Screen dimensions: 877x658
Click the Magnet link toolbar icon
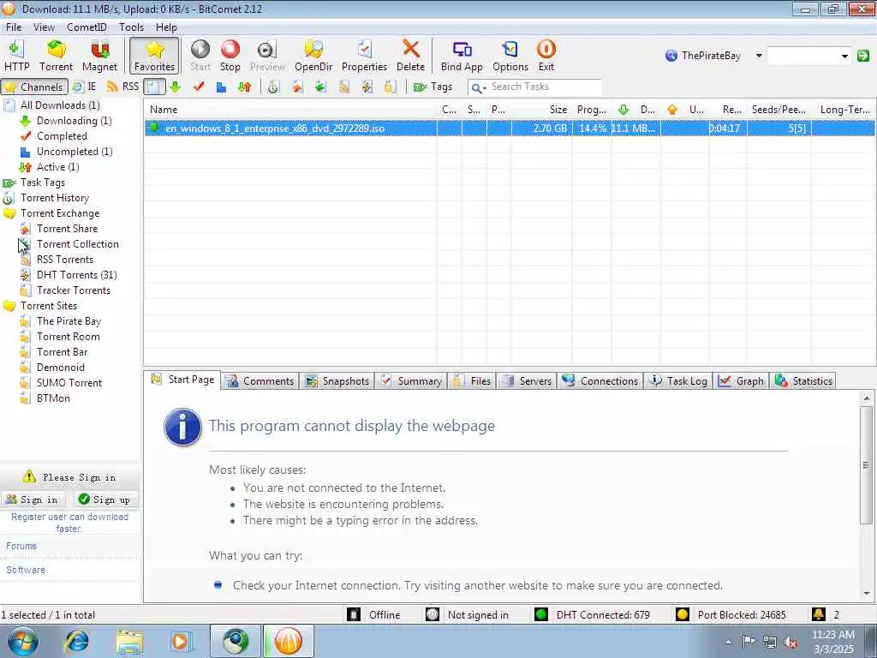tap(99, 56)
